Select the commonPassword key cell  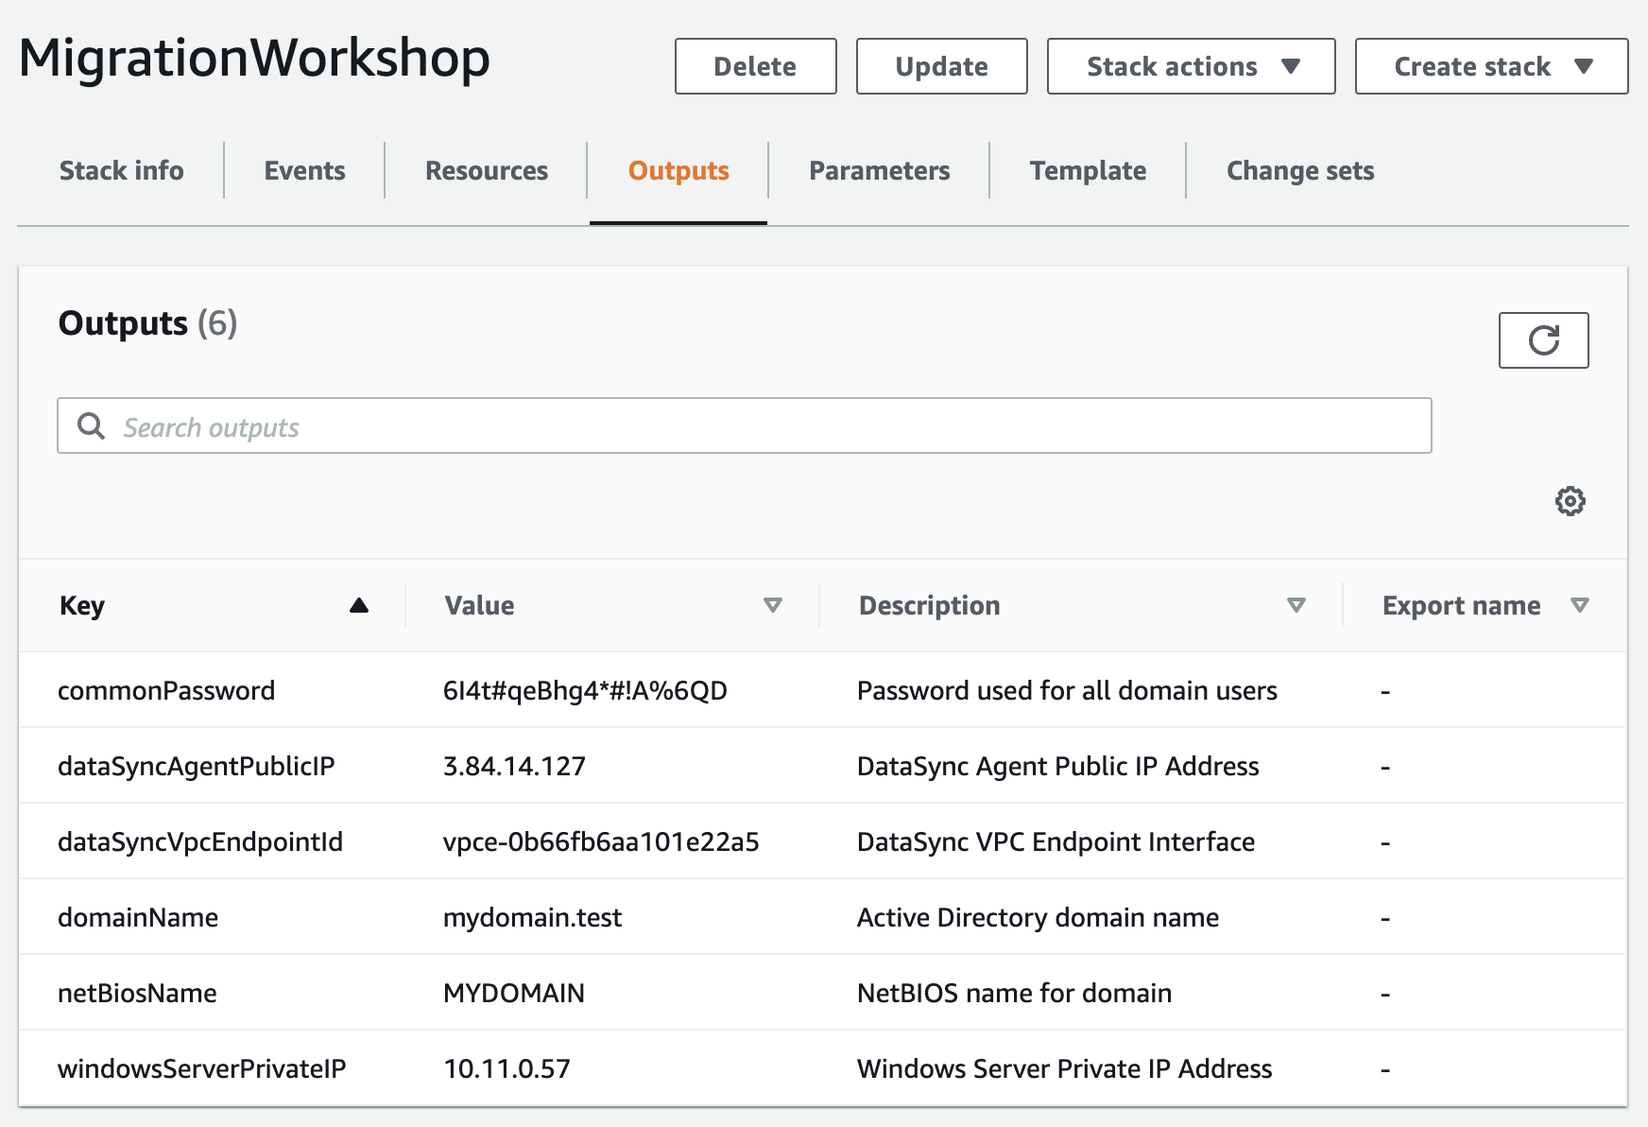(x=166, y=690)
